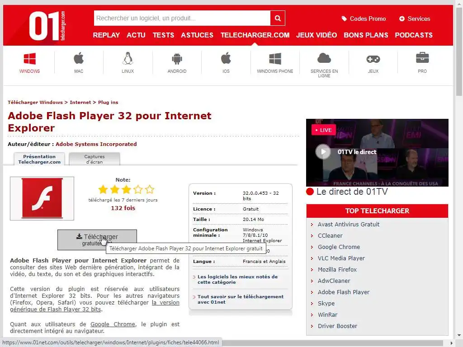The width and height of the screenshot is (463, 347).
Task: Click the Taille value 20.14 Mo
Action: coord(253,219)
